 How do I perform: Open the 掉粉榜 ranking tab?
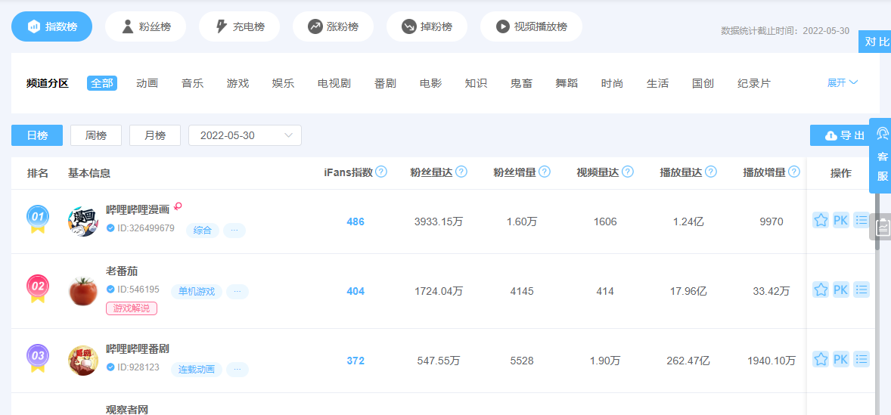click(427, 26)
